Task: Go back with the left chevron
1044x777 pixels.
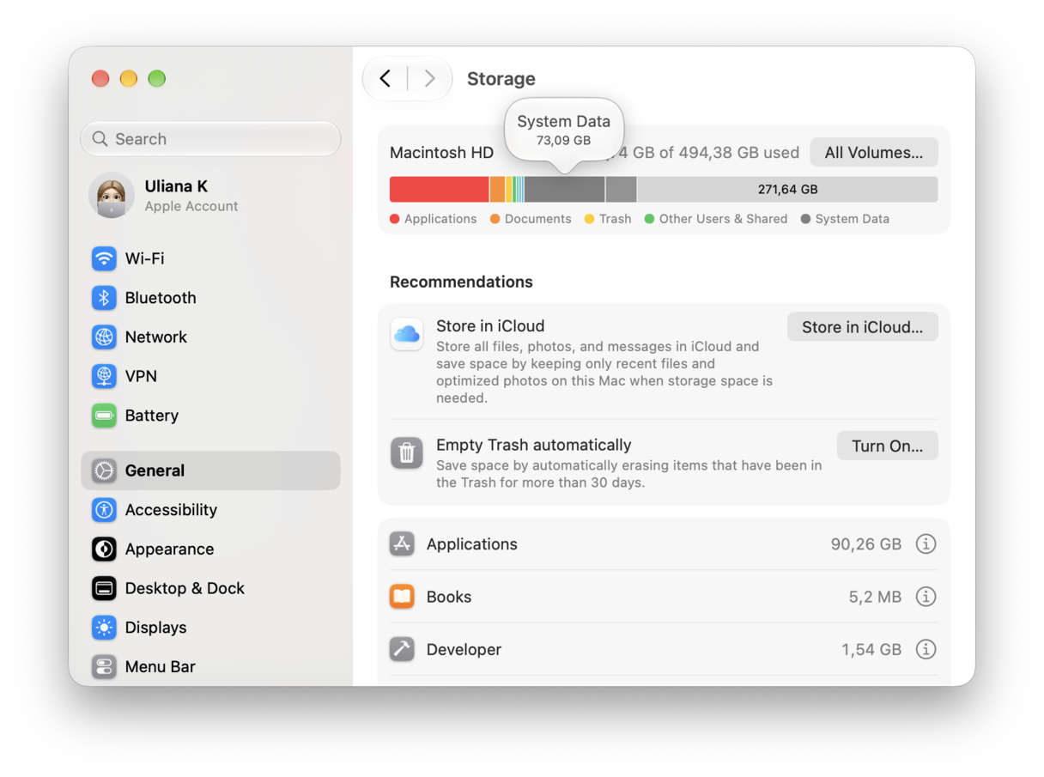Action: pyautogui.click(x=385, y=79)
